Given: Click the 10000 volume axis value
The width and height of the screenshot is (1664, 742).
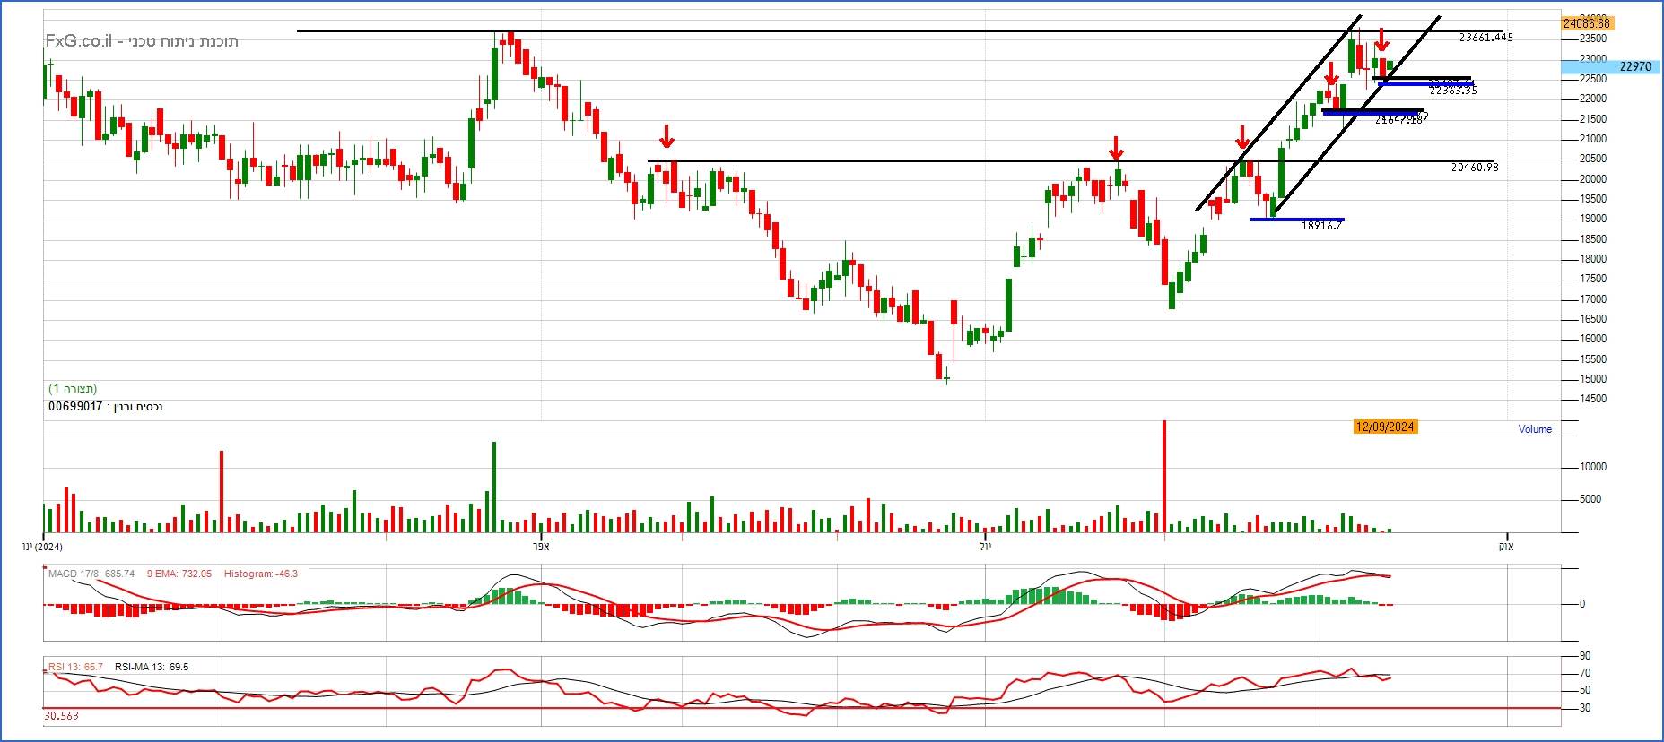Looking at the screenshot, I should coord(1593,467).
